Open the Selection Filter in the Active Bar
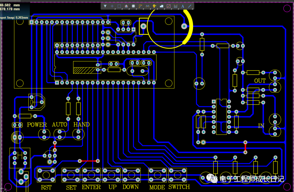This screenshot has width=294, height=192. 105,6
